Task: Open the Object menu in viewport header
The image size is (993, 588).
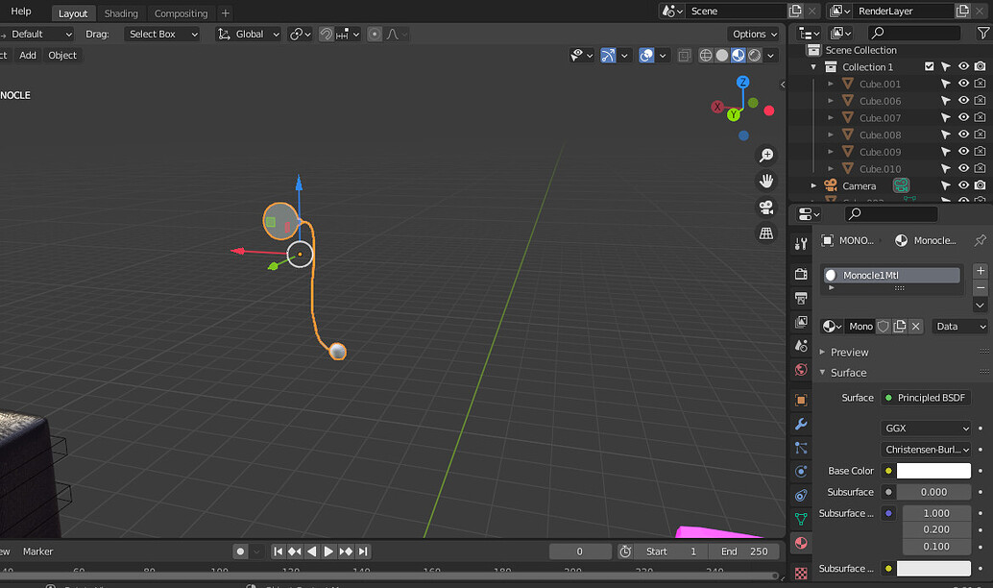Action: [x=61, y=55]
